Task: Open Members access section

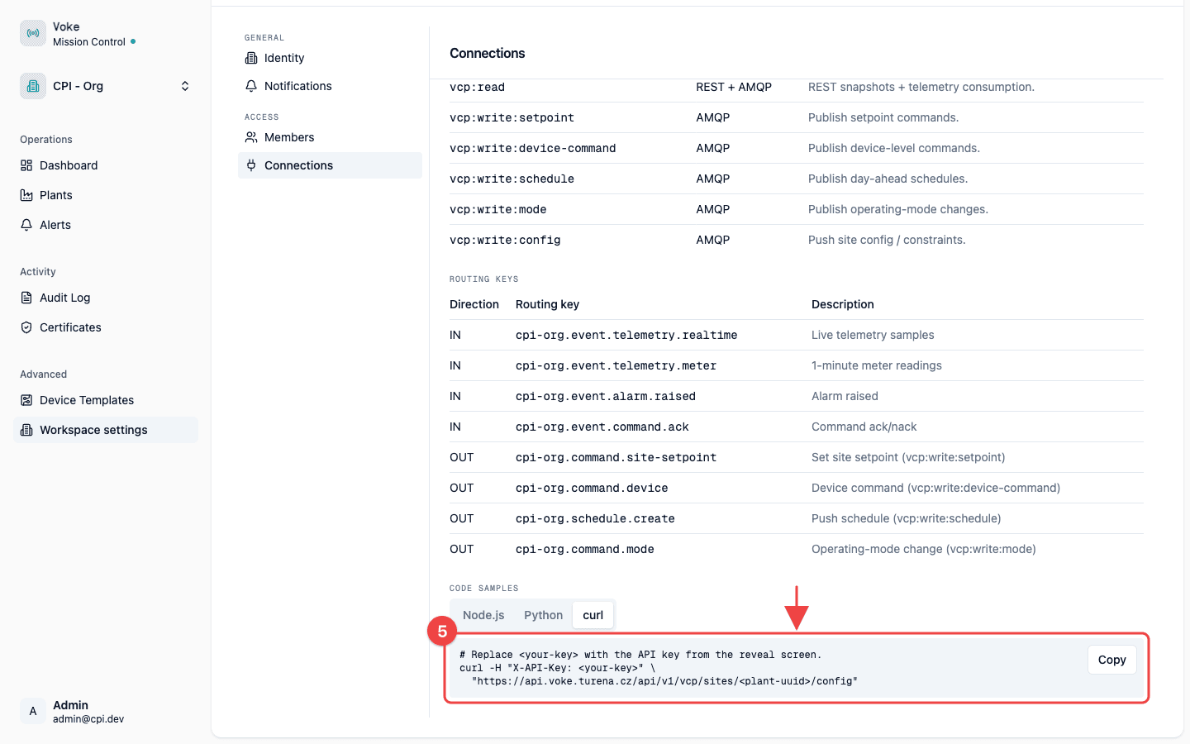Action: (330, 137)
